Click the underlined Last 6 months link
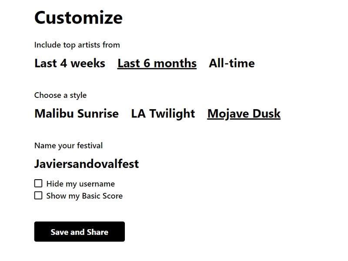Image resolution: width=348 pixels, height=261 pixels. (157, 64)
